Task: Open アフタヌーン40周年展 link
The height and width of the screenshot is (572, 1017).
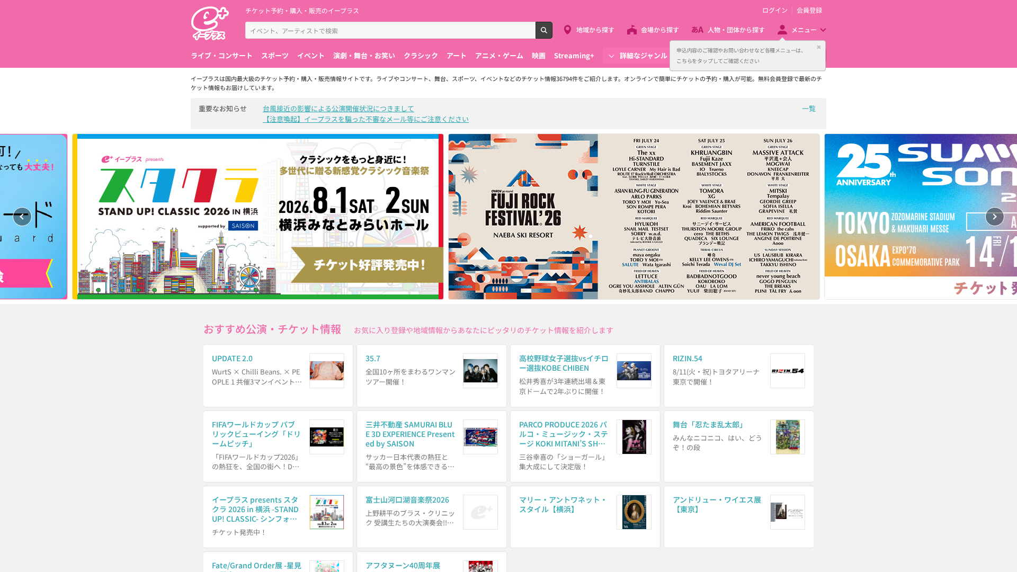Action: point(403,566)
